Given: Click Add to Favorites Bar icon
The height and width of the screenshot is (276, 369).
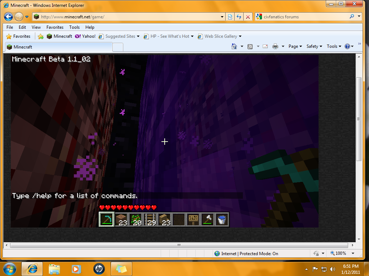Looking at the screenshot, I should pyautogui.click(x=41, y=36).
